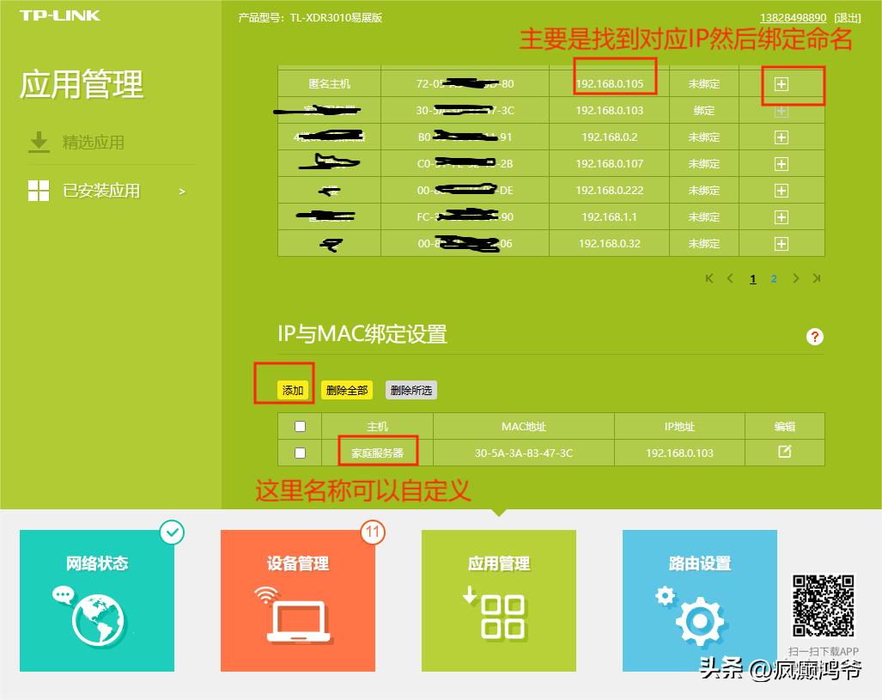Viewport: 882px width, 700px height.
Task: Click the 退出 logout link
Action: click(x=847, y=16)
